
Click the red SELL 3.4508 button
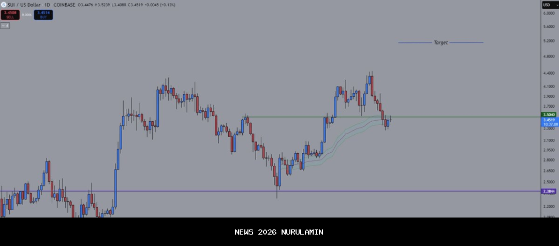point(10,15)
